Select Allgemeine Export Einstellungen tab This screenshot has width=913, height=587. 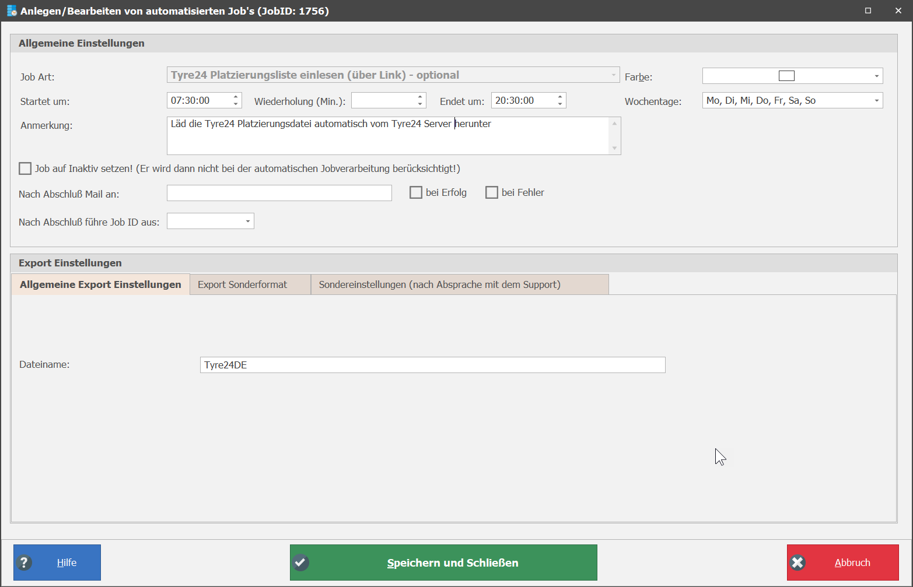coord(100,284)
